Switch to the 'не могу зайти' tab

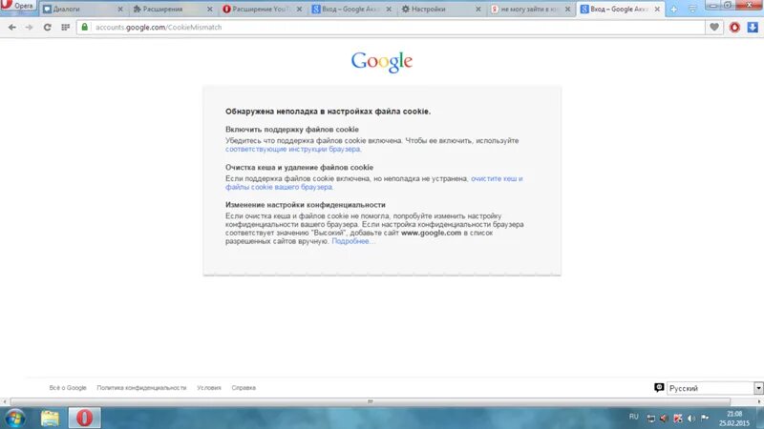[x=531, y=9]
